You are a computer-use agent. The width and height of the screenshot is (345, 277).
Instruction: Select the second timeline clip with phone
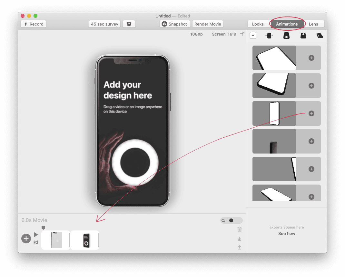coord(85,240)
